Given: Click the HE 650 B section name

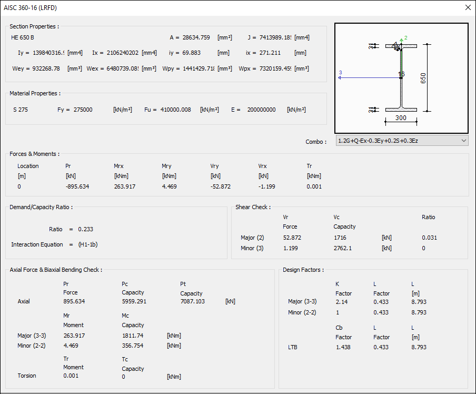Looking at the screenshot, I should 23,37.
